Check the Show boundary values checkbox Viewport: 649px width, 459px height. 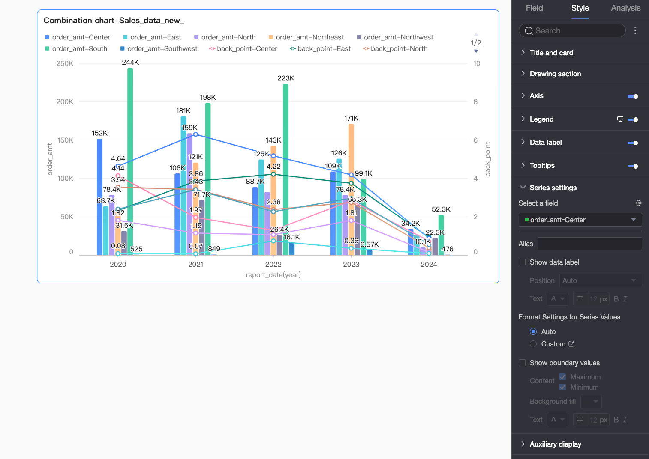coord(522,363)
